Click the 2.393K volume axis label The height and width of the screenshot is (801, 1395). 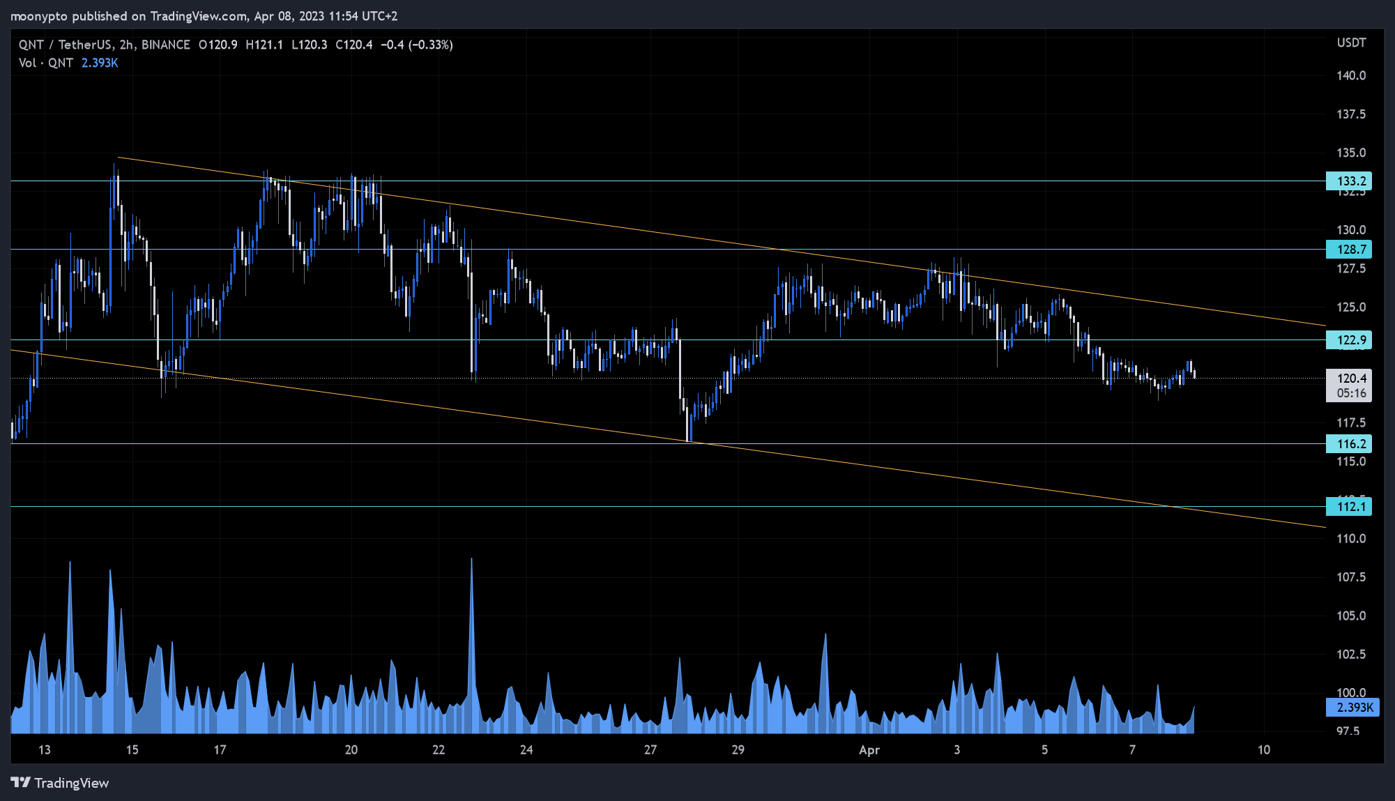pos(1352,708)
